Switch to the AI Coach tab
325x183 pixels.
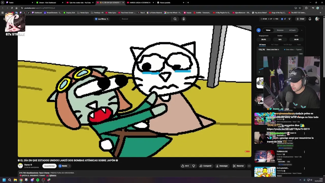pyautogui.click(x=292, y=30)
